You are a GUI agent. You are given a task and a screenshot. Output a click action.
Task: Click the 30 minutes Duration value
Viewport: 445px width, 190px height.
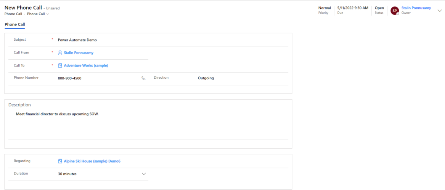[x=67, y=174]
